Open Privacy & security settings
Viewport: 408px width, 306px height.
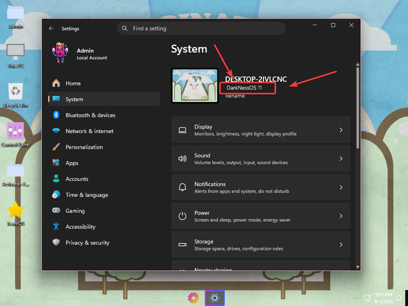pyautogui.click(x=104, y=242)
